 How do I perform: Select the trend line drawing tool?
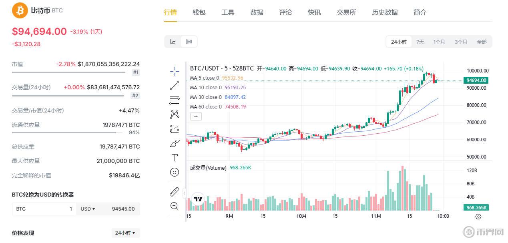pyautogui.click(x=175, y=85)
